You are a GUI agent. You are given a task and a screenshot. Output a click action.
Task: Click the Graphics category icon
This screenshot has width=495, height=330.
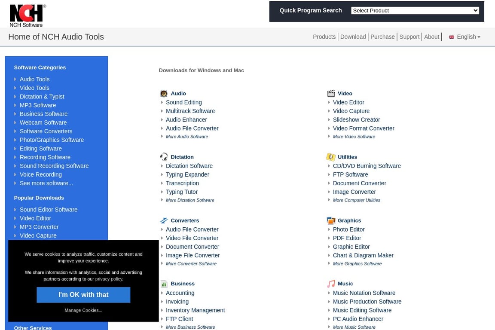pyautogui.click(x=331, y=220)
